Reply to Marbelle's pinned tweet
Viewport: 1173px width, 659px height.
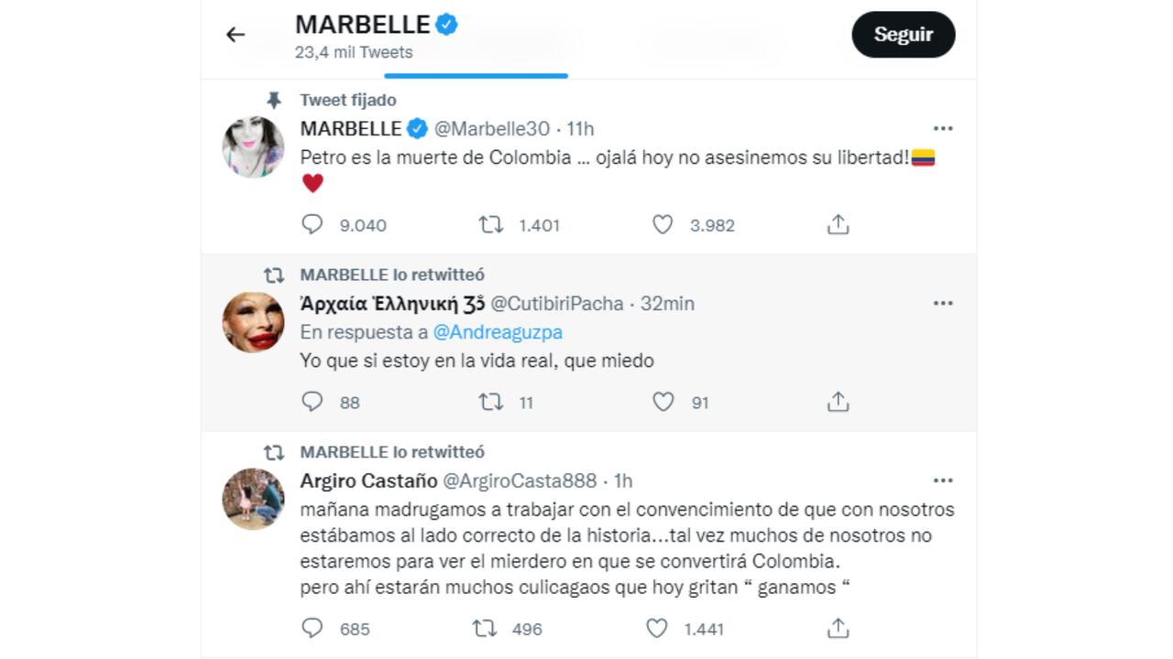pos(312,224)
